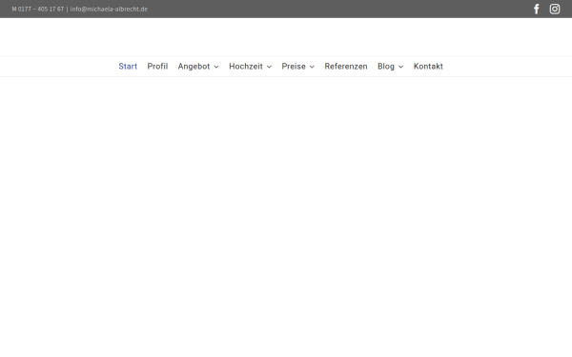Screen dimensions: 572x357
Task: Expand the Preise dropdown chevron
Action: 312,67
